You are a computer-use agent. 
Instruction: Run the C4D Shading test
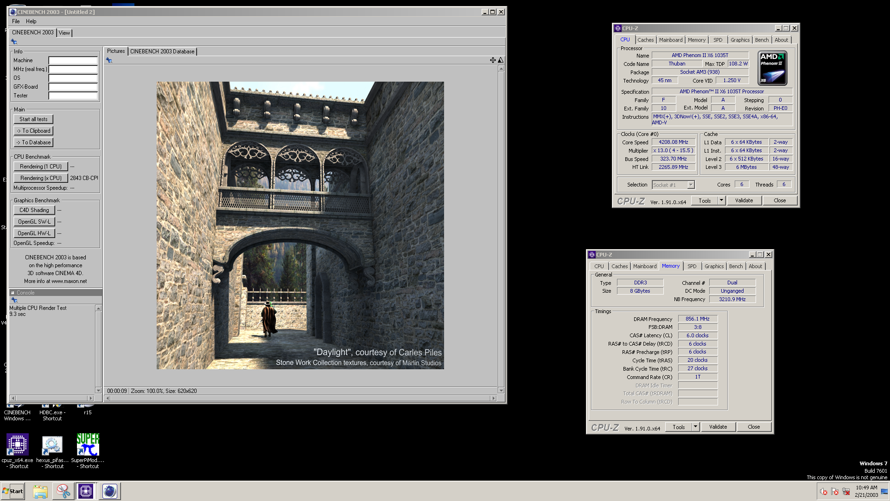(34, 210)
